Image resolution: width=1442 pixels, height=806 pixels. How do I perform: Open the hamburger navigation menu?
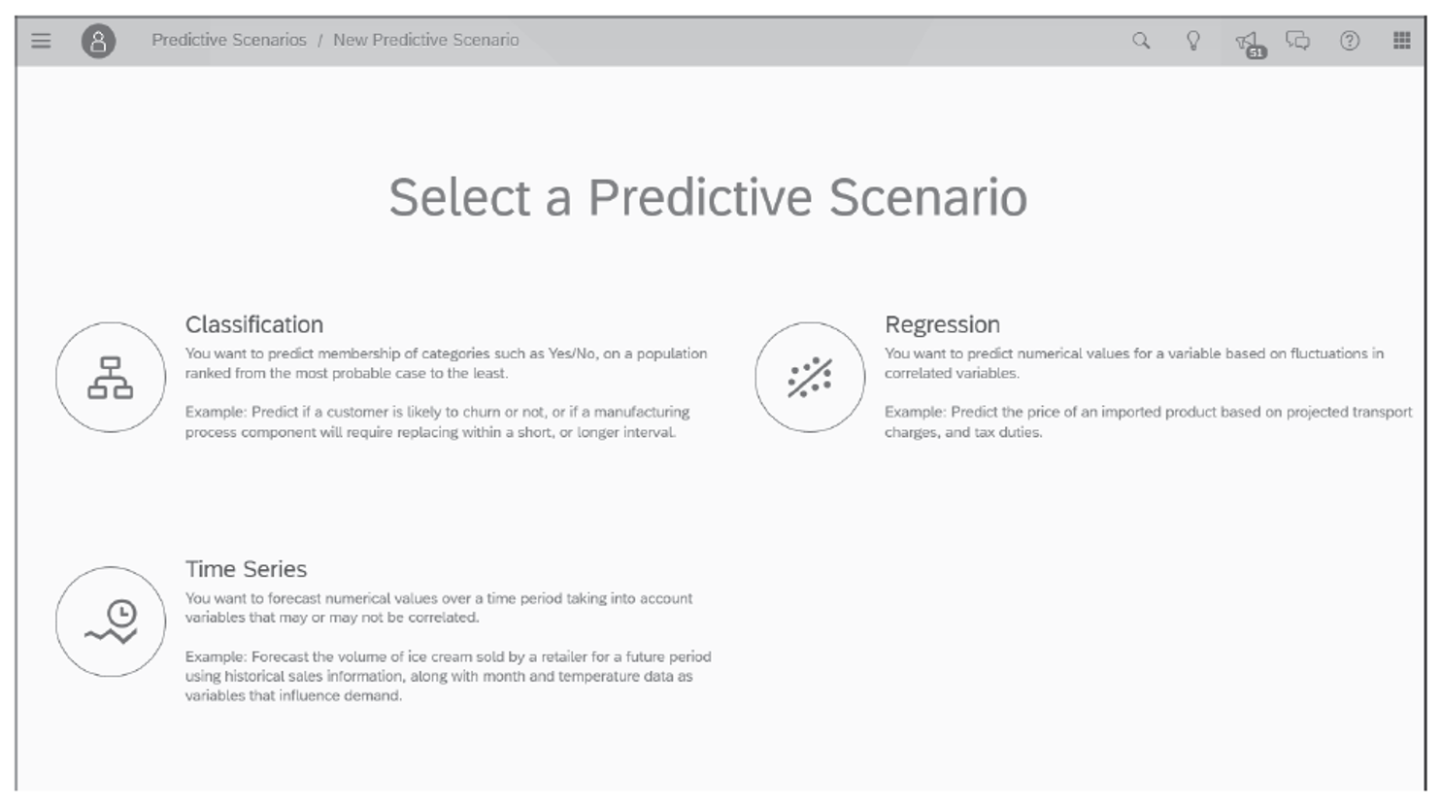[40, 40]
